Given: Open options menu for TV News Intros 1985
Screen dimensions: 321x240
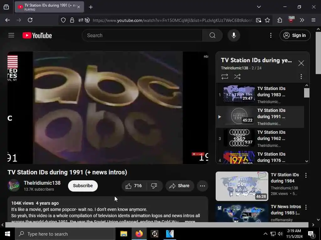Looking at the screenshot, I should coord(306,207).
